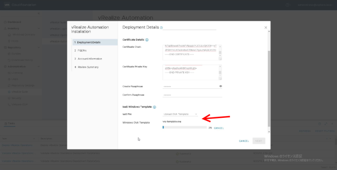
Task: Open Dashboard in the sidebar
Action: pos(14,22)
